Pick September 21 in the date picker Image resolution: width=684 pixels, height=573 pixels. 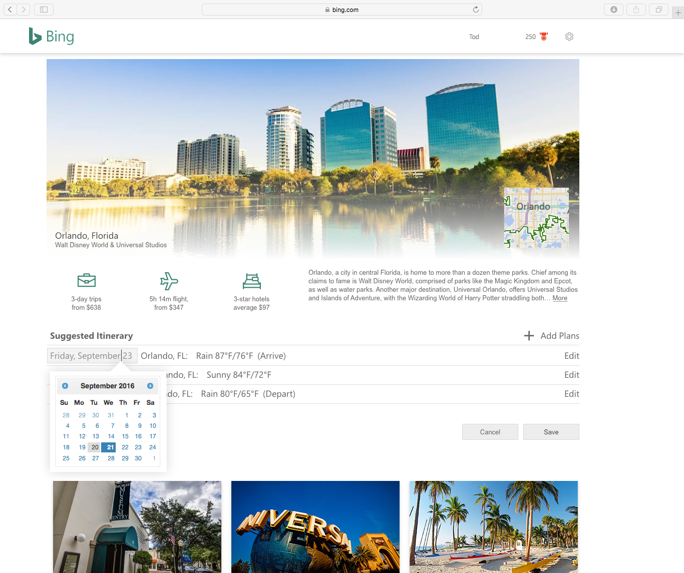(110, 447)
